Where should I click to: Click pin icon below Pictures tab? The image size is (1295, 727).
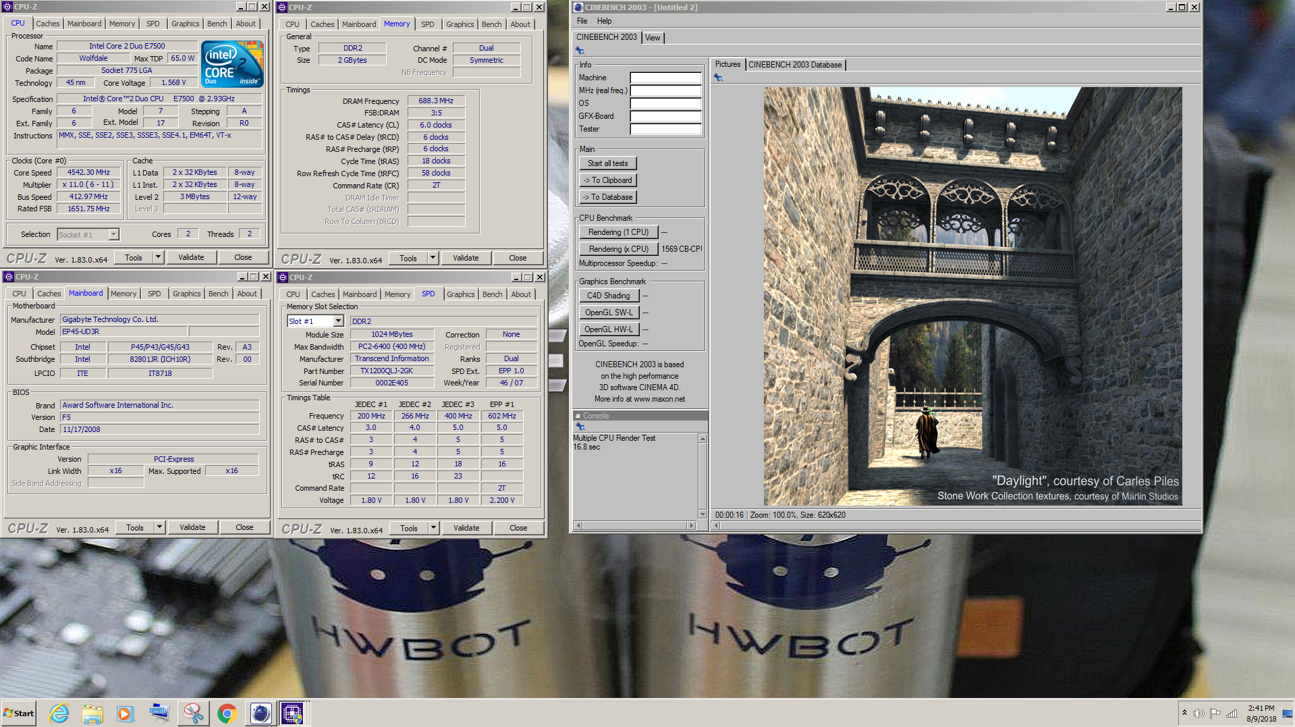pyautogui.click(x=718, y=78)
